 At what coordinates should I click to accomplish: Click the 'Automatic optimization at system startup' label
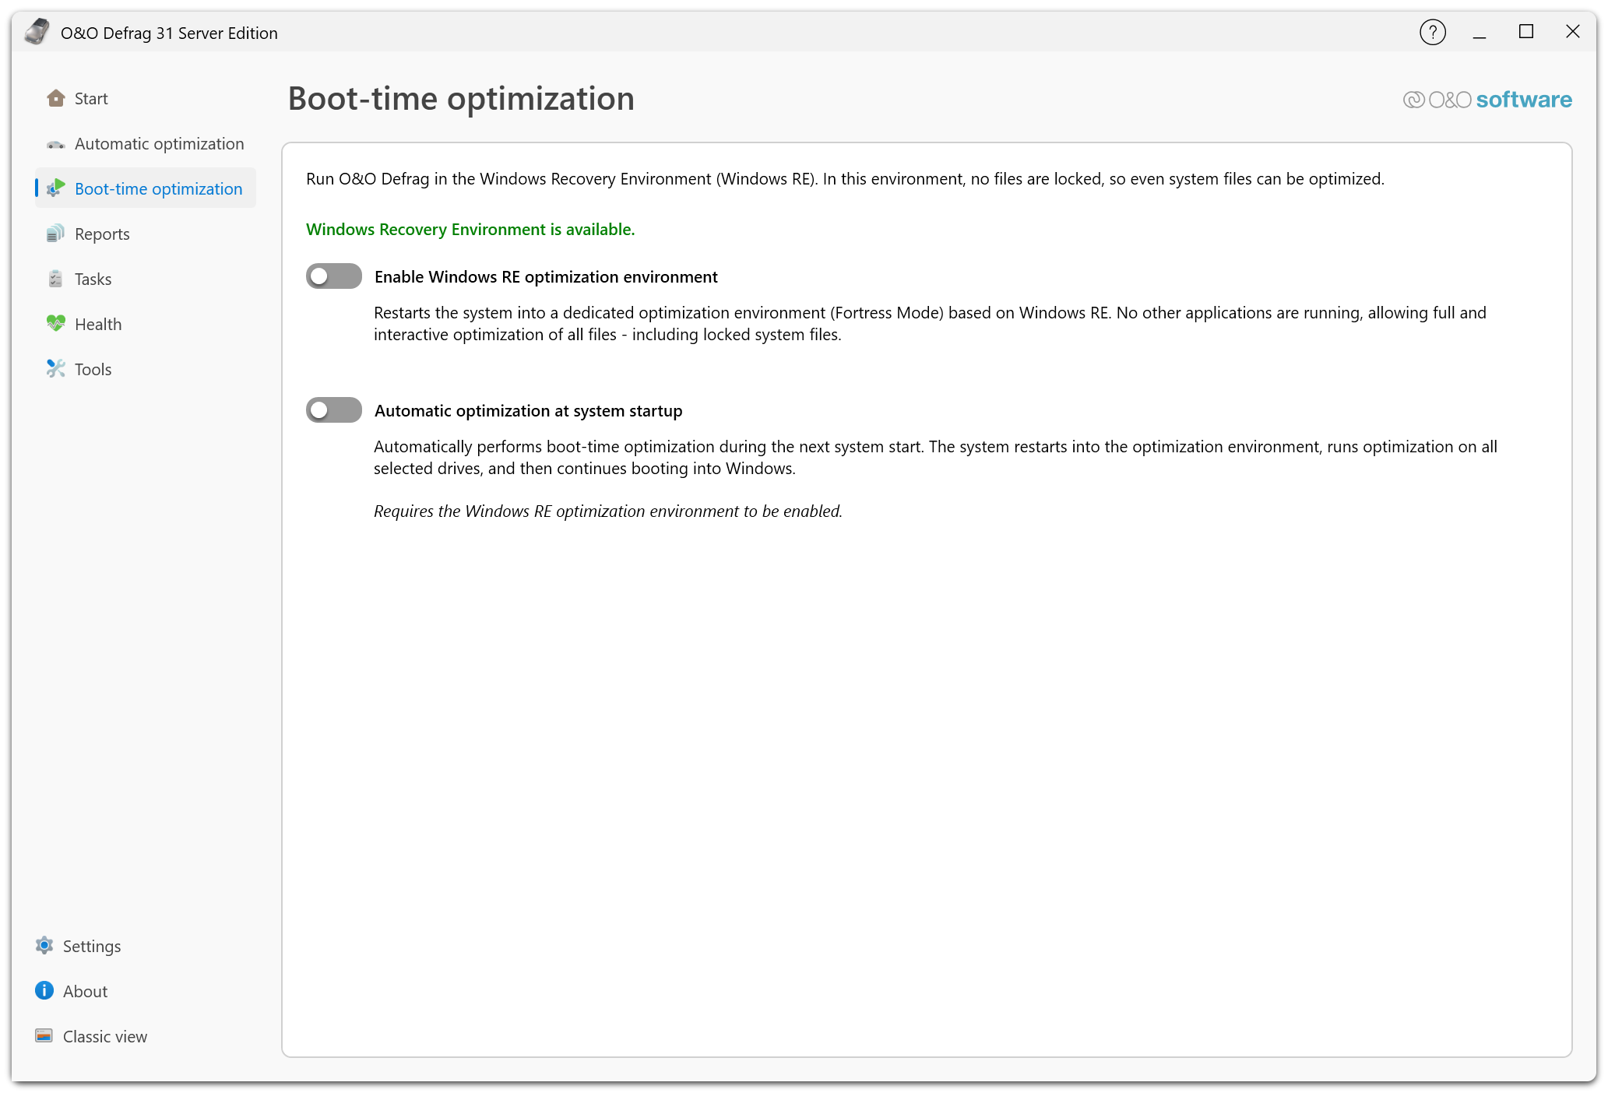tap(528, 411)
